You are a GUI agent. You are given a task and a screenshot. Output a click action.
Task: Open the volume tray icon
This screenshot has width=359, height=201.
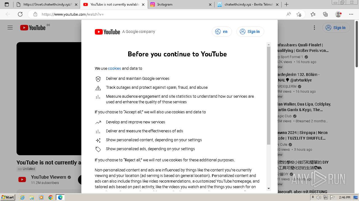click(x=319, y=197)
